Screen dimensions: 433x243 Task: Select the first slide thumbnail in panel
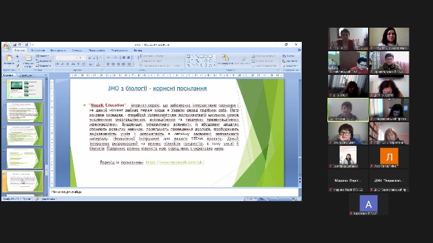(24, 89)
